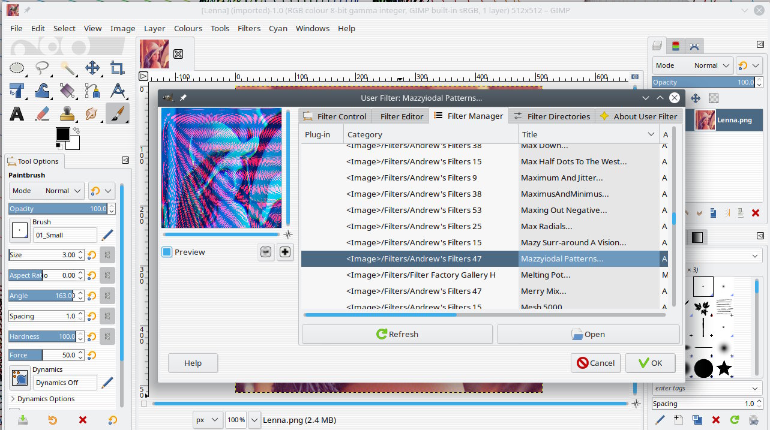
Task: Click the Help button
Action: point(193,363)
